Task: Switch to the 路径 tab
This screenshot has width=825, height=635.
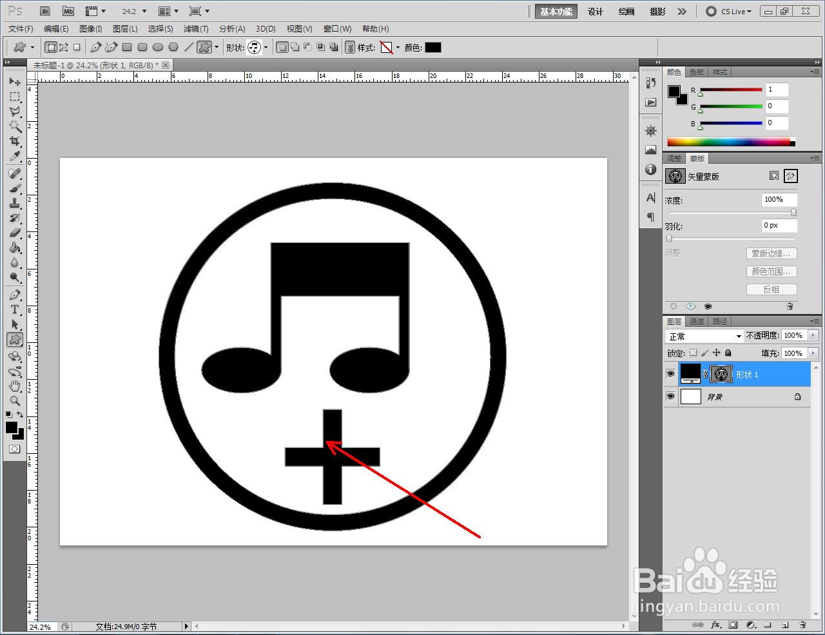Action: pyautogui.click(x=720, y=321)
